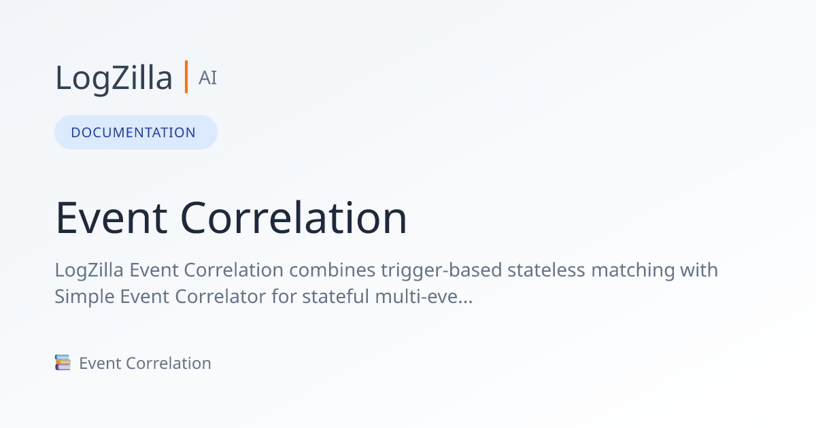Click the stacked books icon

click(63, 363)
